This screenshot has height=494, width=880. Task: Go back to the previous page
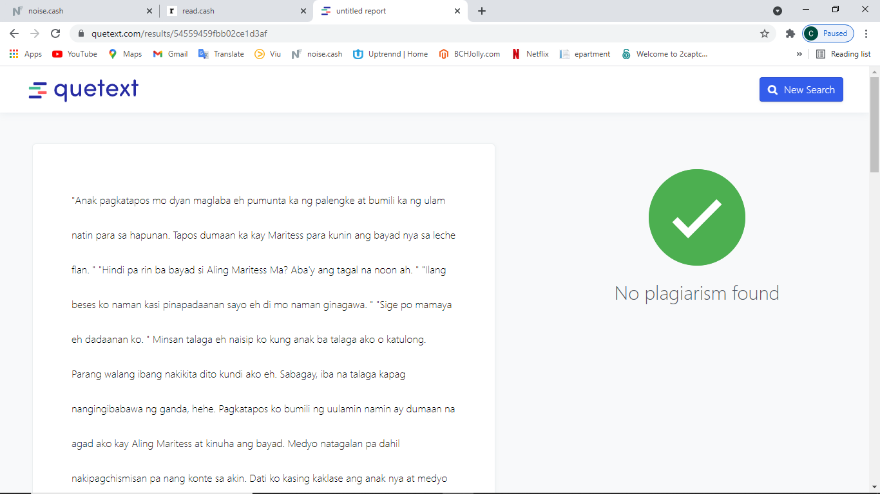(14, 33)
